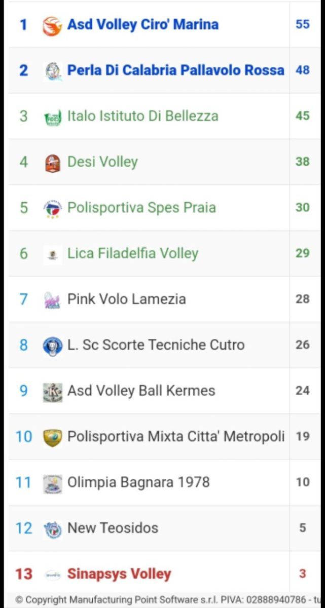Click the Desi Volley team logo
The height and width of the screenshot is (608, 325).
click(x=52, y=163)
